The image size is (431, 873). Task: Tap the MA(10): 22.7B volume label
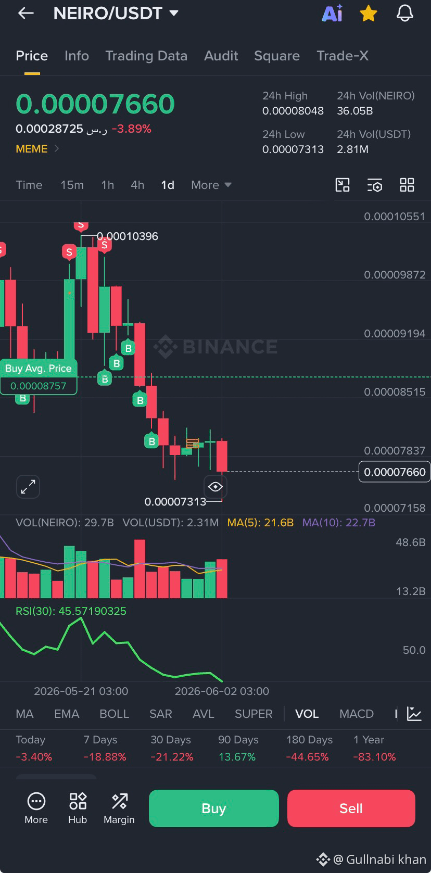pos(339,523)
